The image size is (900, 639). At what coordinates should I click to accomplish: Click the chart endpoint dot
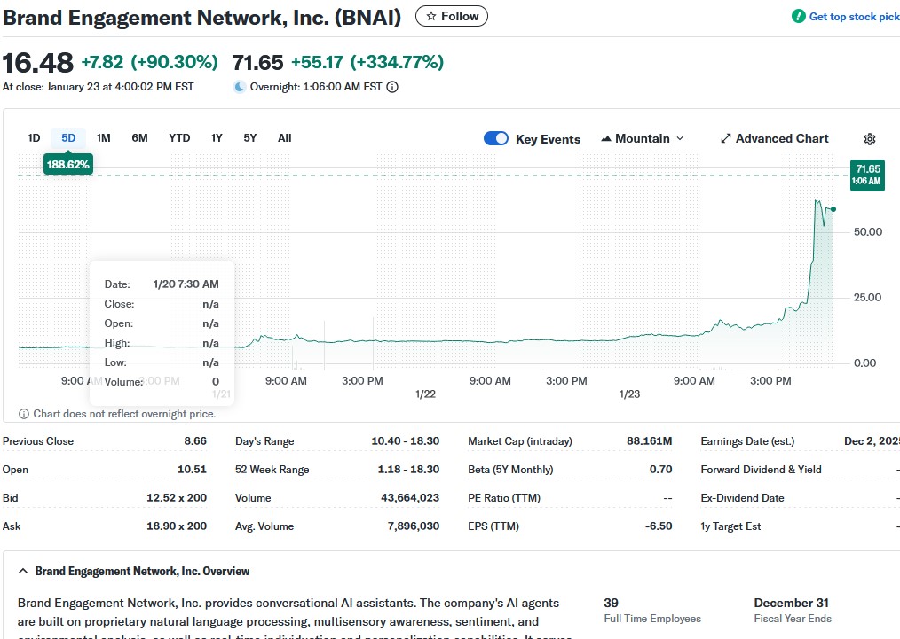[833, 209]
